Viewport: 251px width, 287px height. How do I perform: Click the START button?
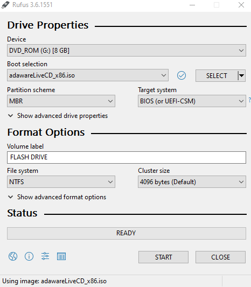(163, 257)
